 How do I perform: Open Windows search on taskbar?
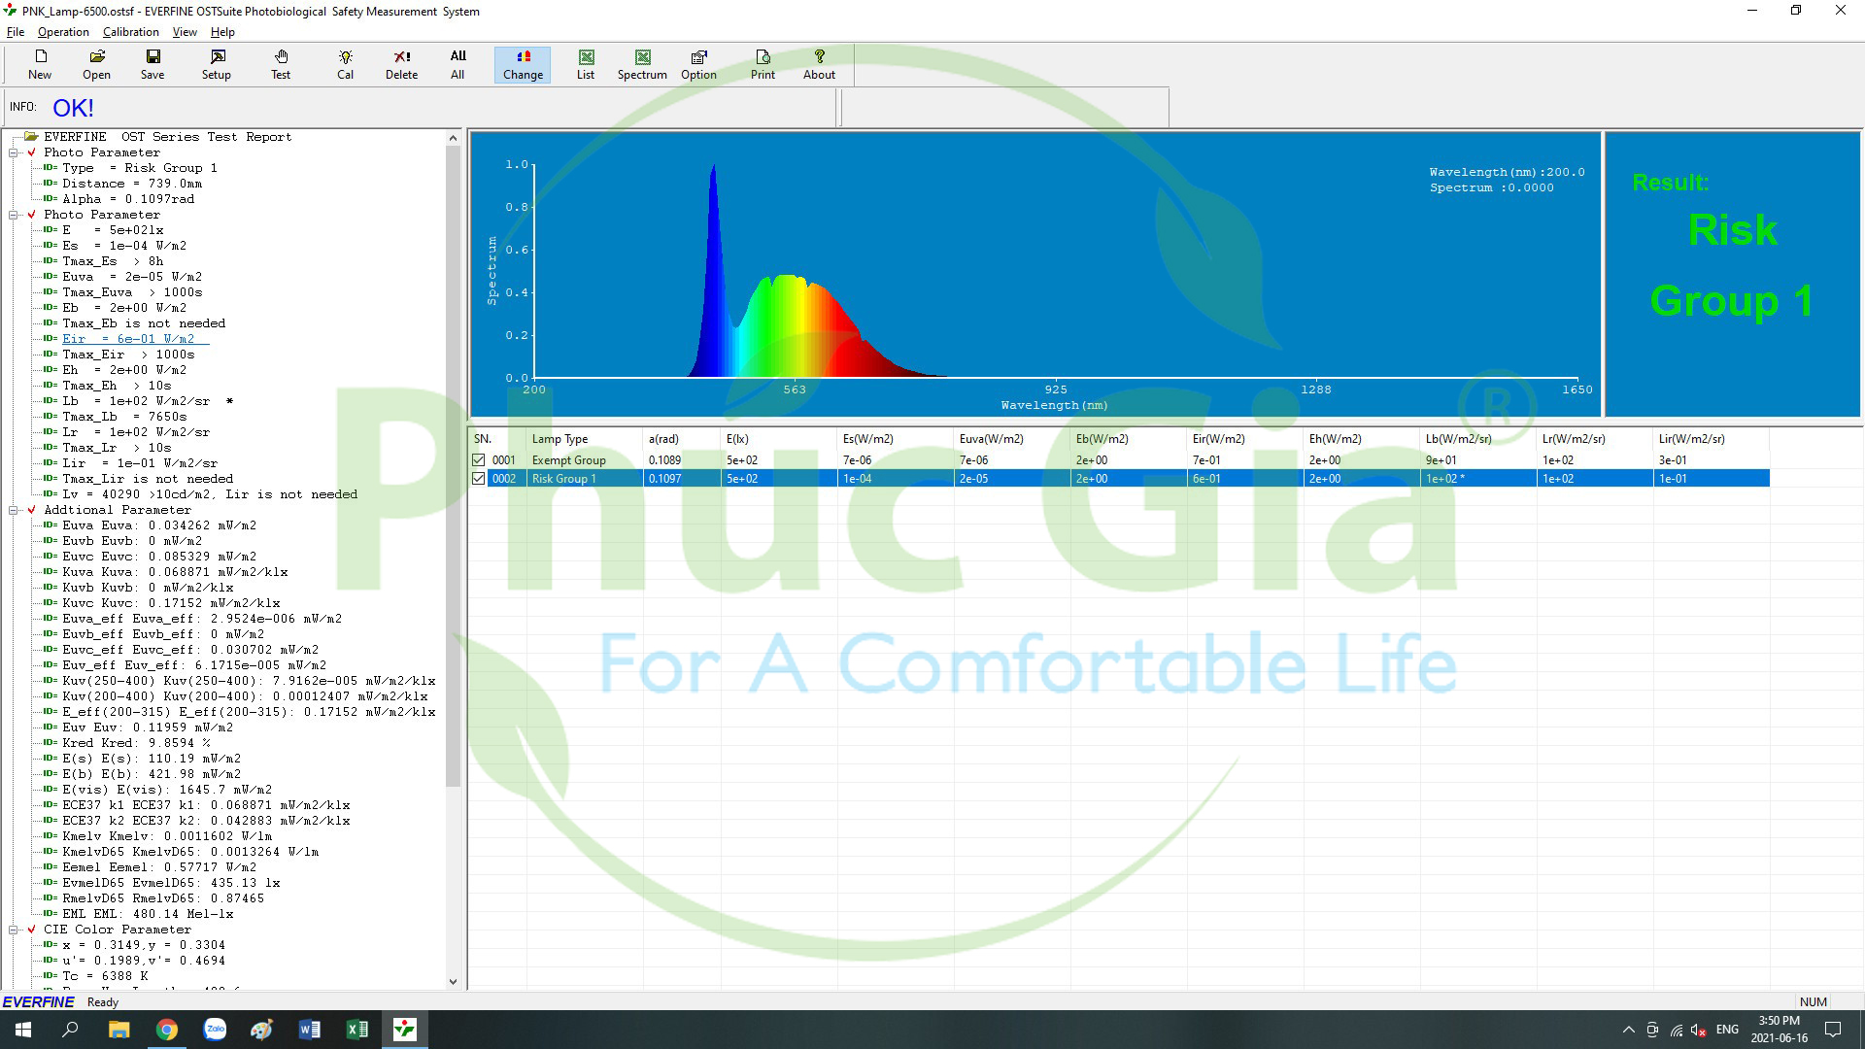point(70,1030)
